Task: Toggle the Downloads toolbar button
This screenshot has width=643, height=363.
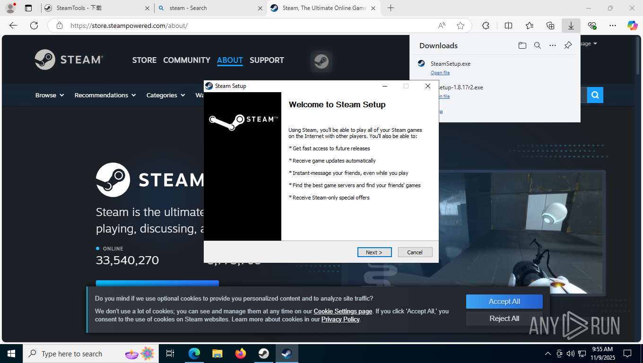Action: click(x=571, y=26)
